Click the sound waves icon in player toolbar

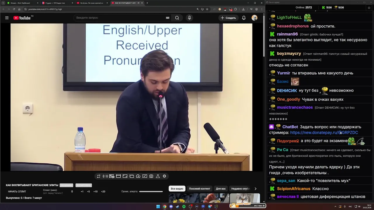click(105, 176)
